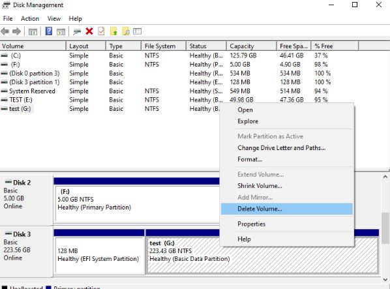Image resolution: width=390 pixels, height=289 pixels.
Task: Toggle the Show/Hide Console Tree icon
Action: (x=33, y=31)
